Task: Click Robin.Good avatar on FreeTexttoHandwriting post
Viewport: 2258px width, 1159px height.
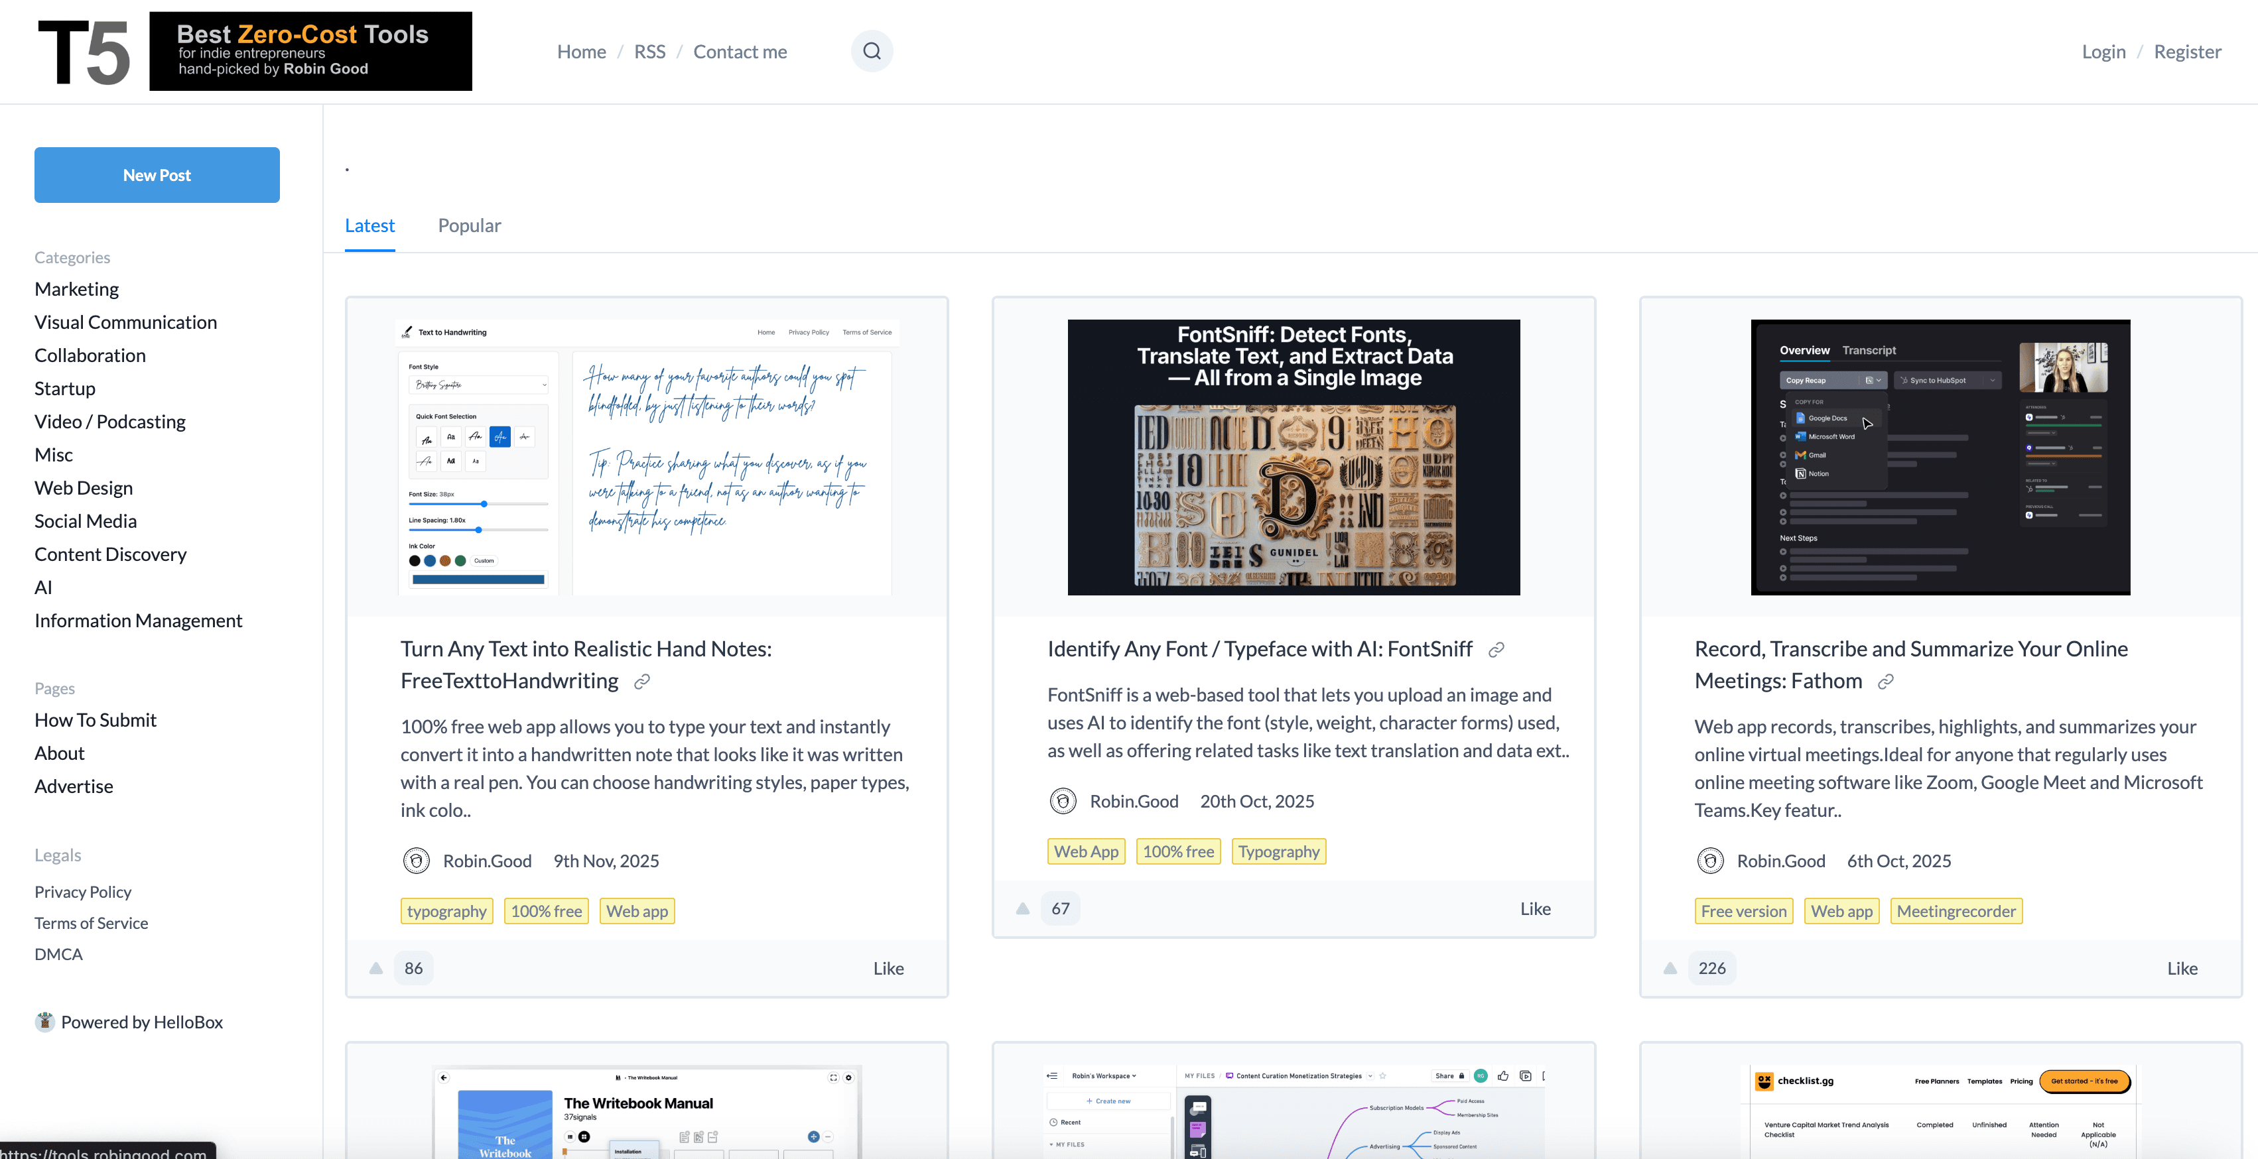Action: (x=417, y=861)
